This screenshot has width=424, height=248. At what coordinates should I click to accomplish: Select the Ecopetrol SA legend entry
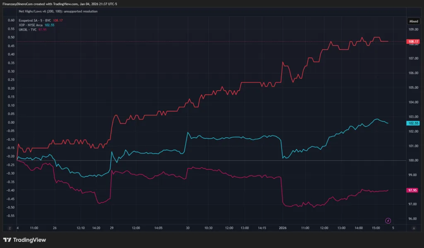coord(35,20)
